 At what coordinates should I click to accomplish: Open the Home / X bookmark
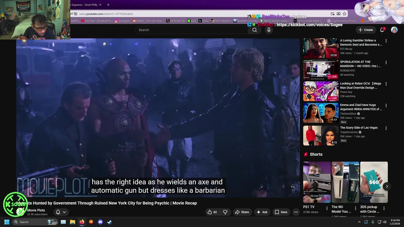coord(175,21)
